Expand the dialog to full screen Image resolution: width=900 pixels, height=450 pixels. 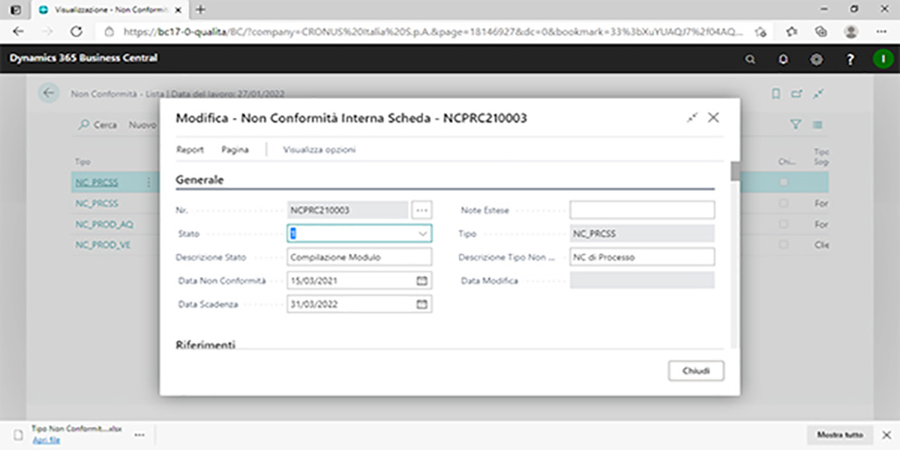pos(692,118)
